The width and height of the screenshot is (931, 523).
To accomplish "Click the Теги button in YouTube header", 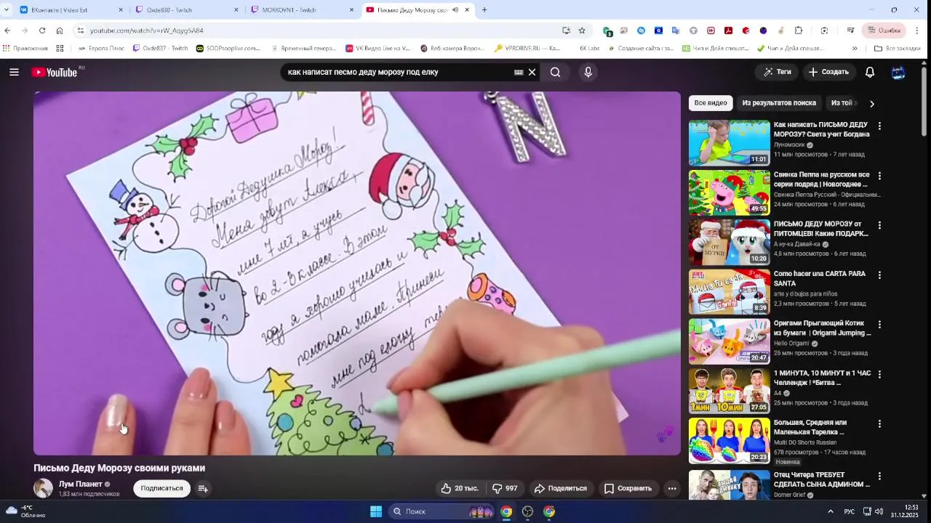I will point(777,72).
